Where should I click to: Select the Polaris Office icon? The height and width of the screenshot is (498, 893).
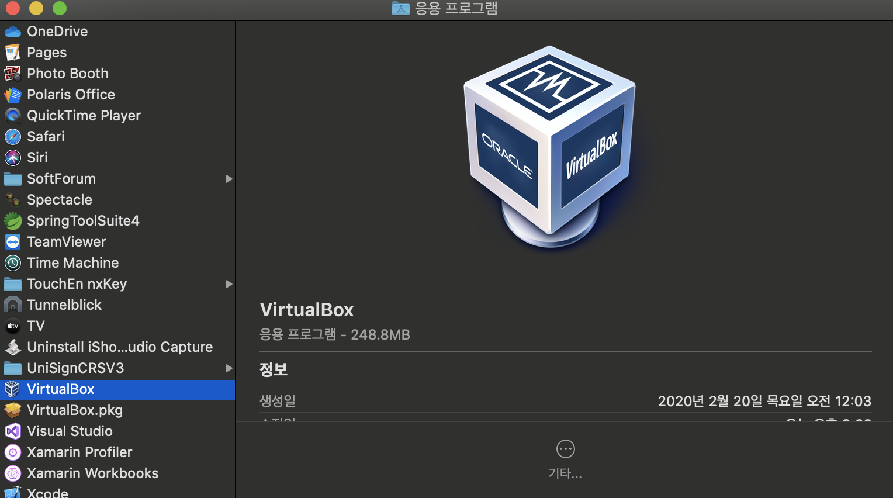13,95
